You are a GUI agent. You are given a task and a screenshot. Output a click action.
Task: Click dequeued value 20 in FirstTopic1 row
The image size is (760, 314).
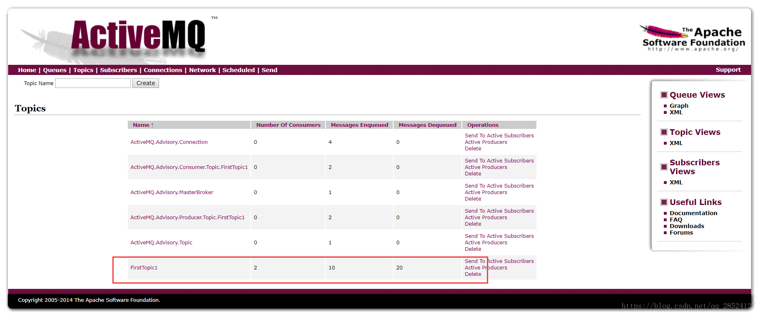399,267
